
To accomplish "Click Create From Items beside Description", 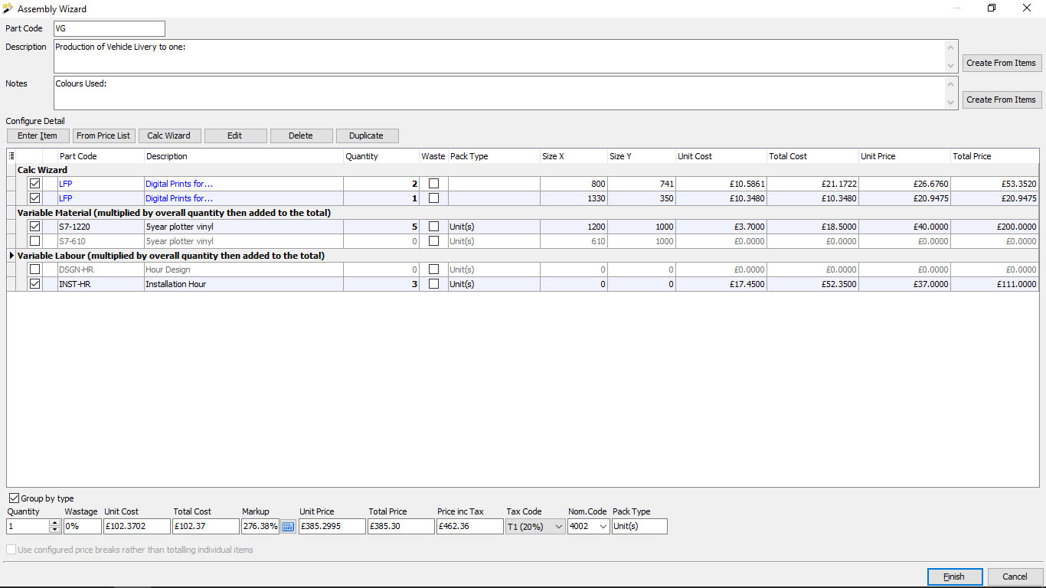I will pyautogui.click(x=1000, y=63).
